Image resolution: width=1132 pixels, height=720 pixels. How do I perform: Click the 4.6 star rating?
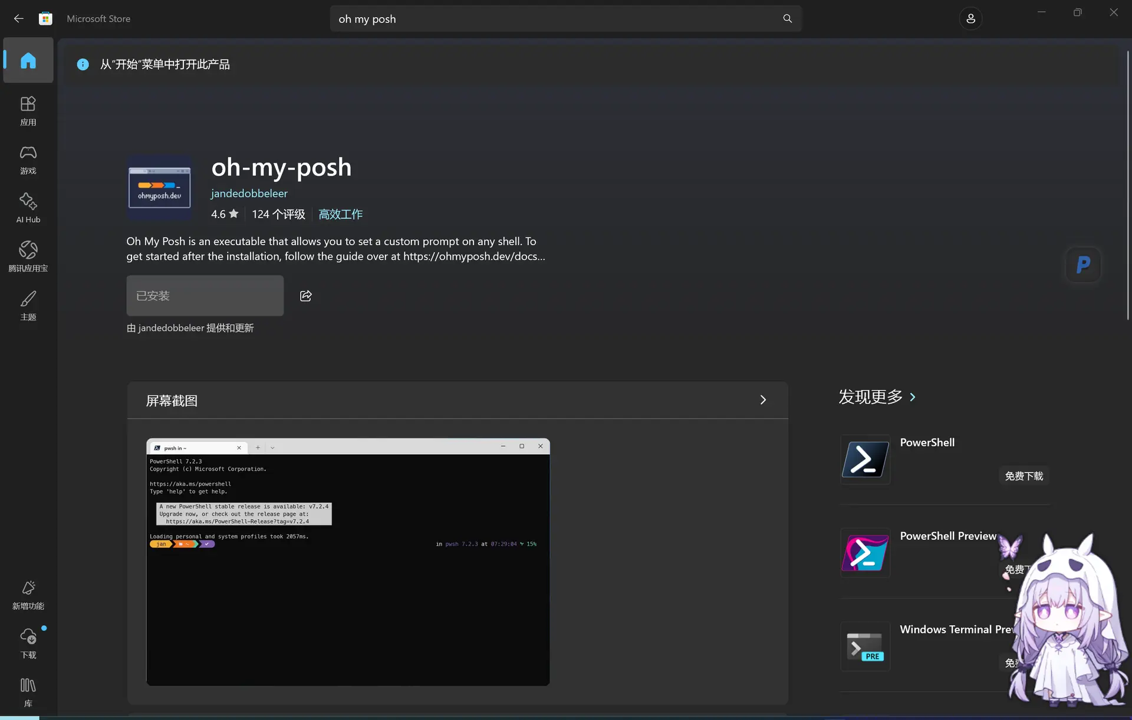pos(225,214)
